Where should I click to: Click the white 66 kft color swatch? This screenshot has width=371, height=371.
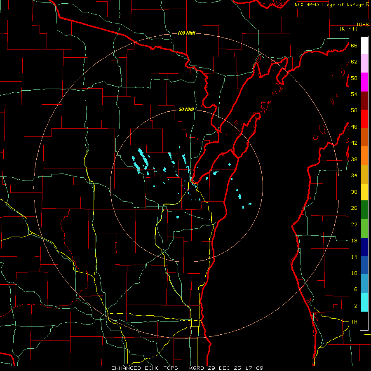coord(364,45)
